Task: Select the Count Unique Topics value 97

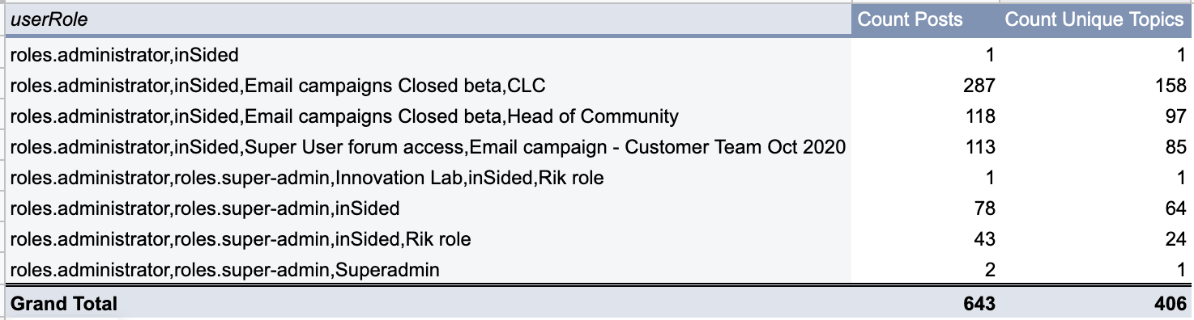Action: pos(1176,116)
